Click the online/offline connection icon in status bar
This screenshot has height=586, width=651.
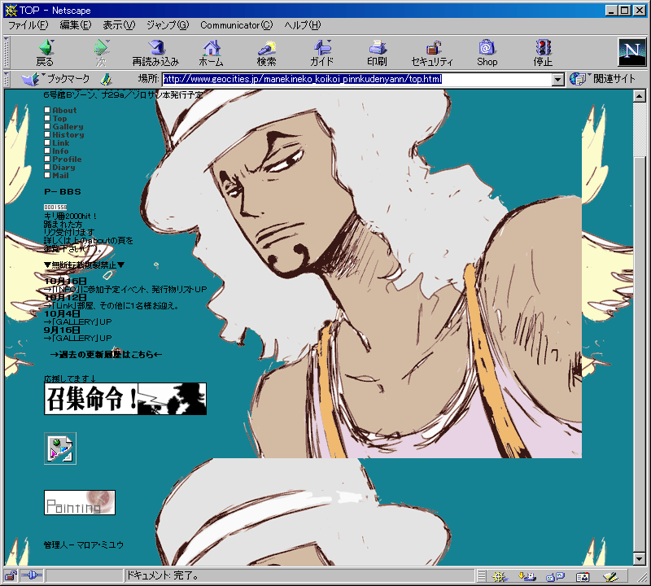(31, 575)
